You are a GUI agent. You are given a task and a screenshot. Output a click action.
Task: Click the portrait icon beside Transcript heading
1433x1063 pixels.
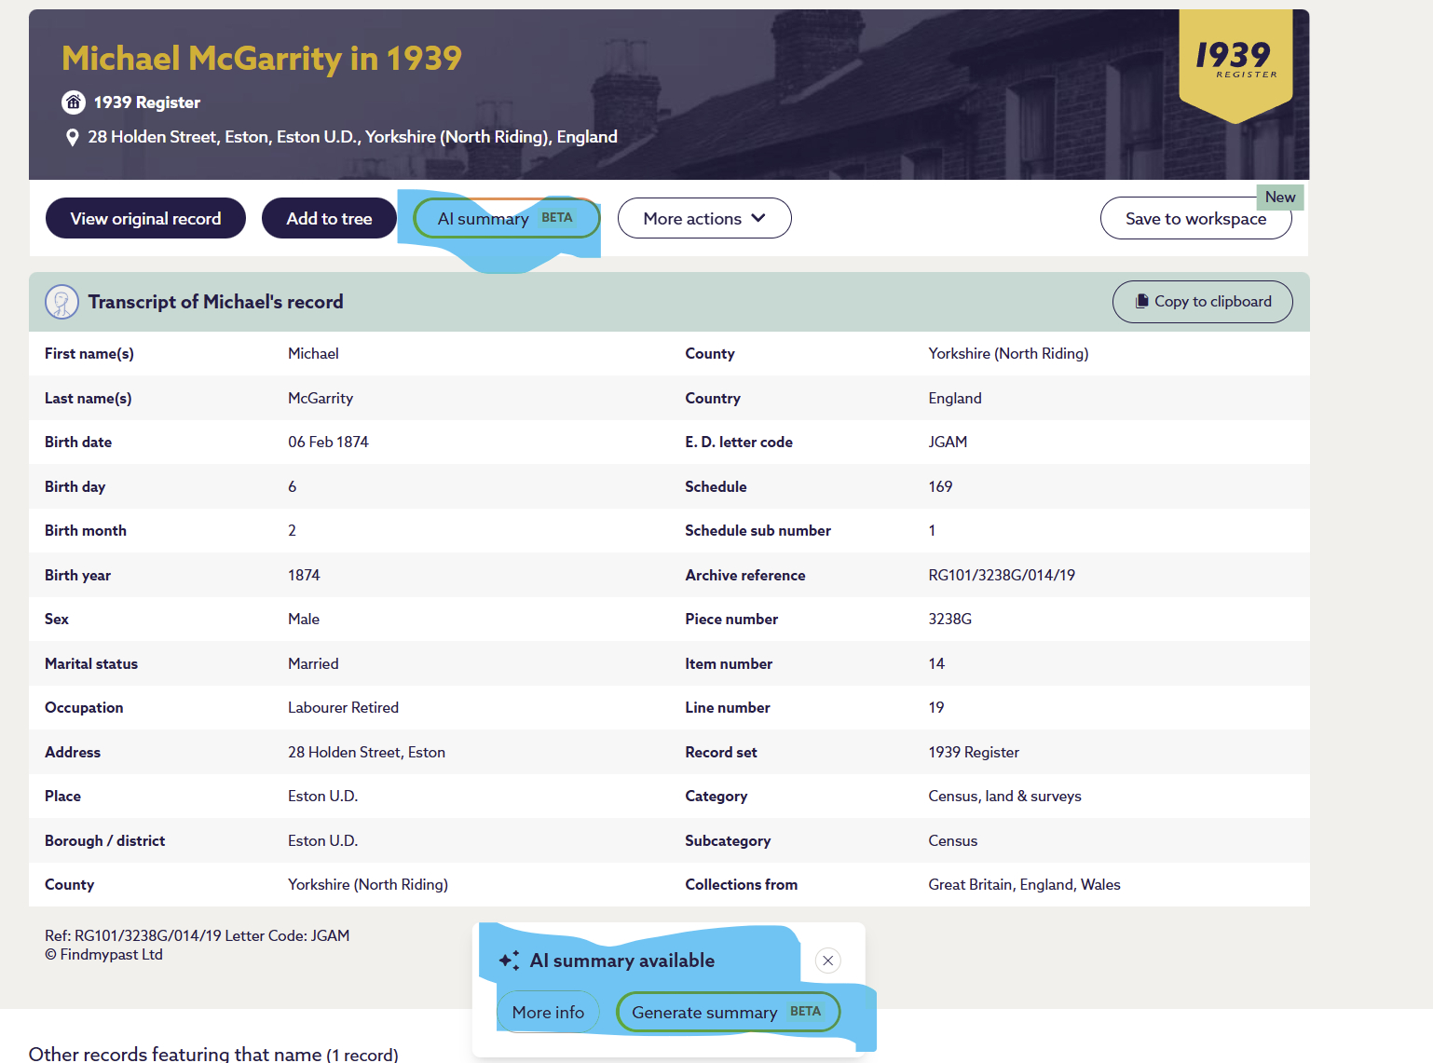pyautogui.click(x=61, y=302)
